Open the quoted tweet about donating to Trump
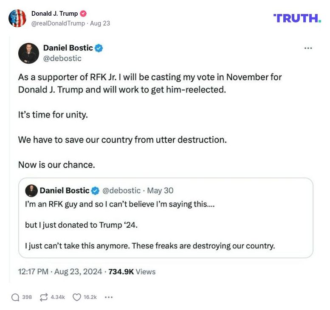Screen dimensions: 330x310 point(166,225)
